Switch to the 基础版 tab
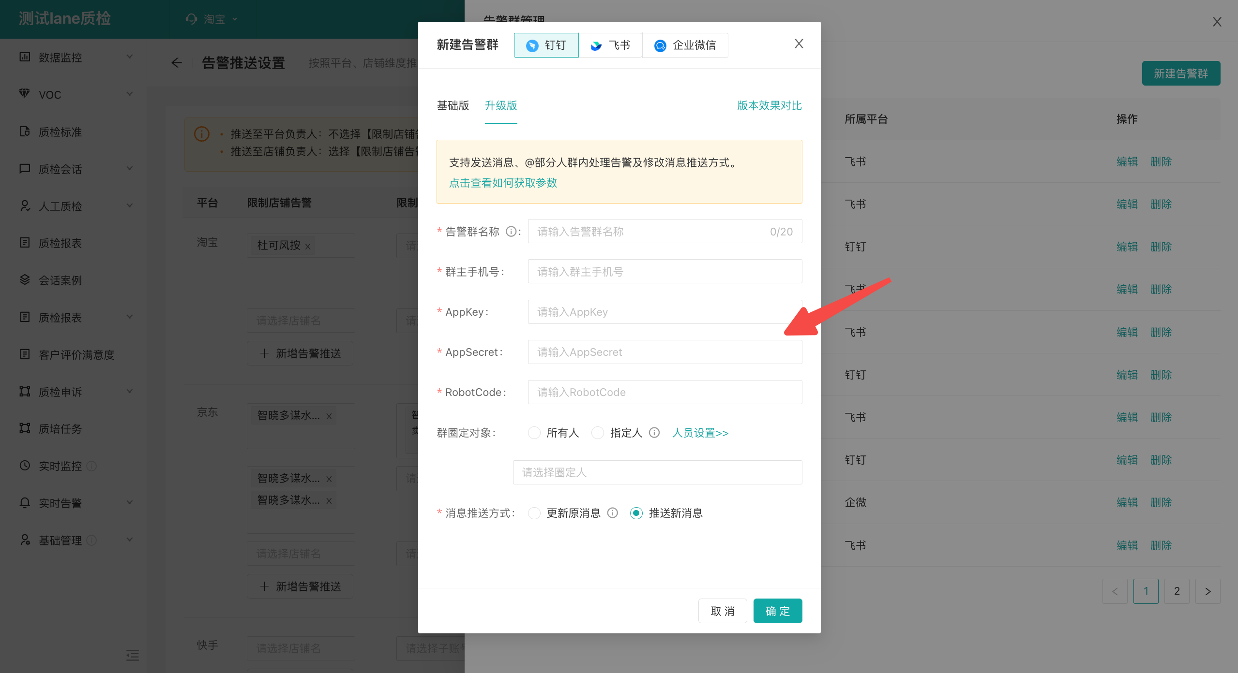1238x673 pixels. point(453,105)
